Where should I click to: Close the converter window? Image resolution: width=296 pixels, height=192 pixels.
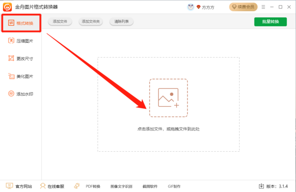[x=289, y=7]
